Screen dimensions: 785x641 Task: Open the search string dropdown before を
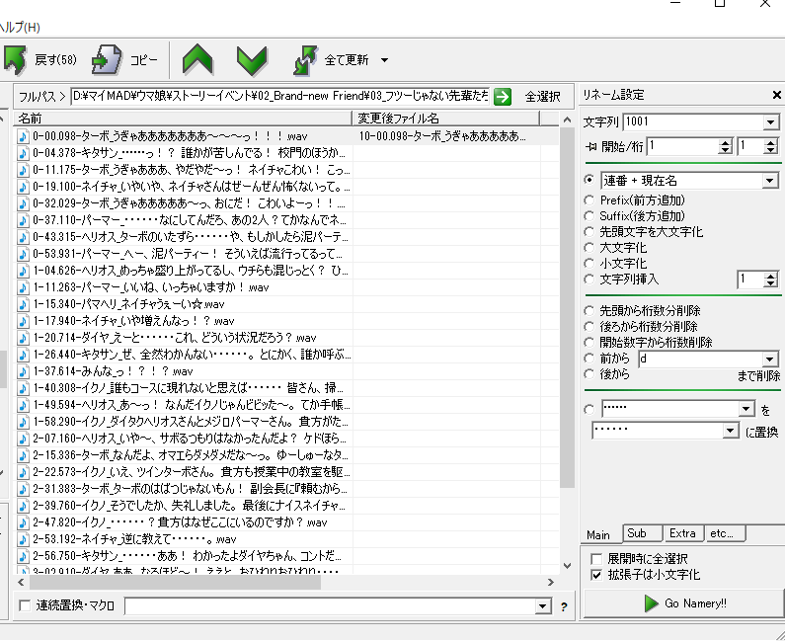[x=746, y=409]
